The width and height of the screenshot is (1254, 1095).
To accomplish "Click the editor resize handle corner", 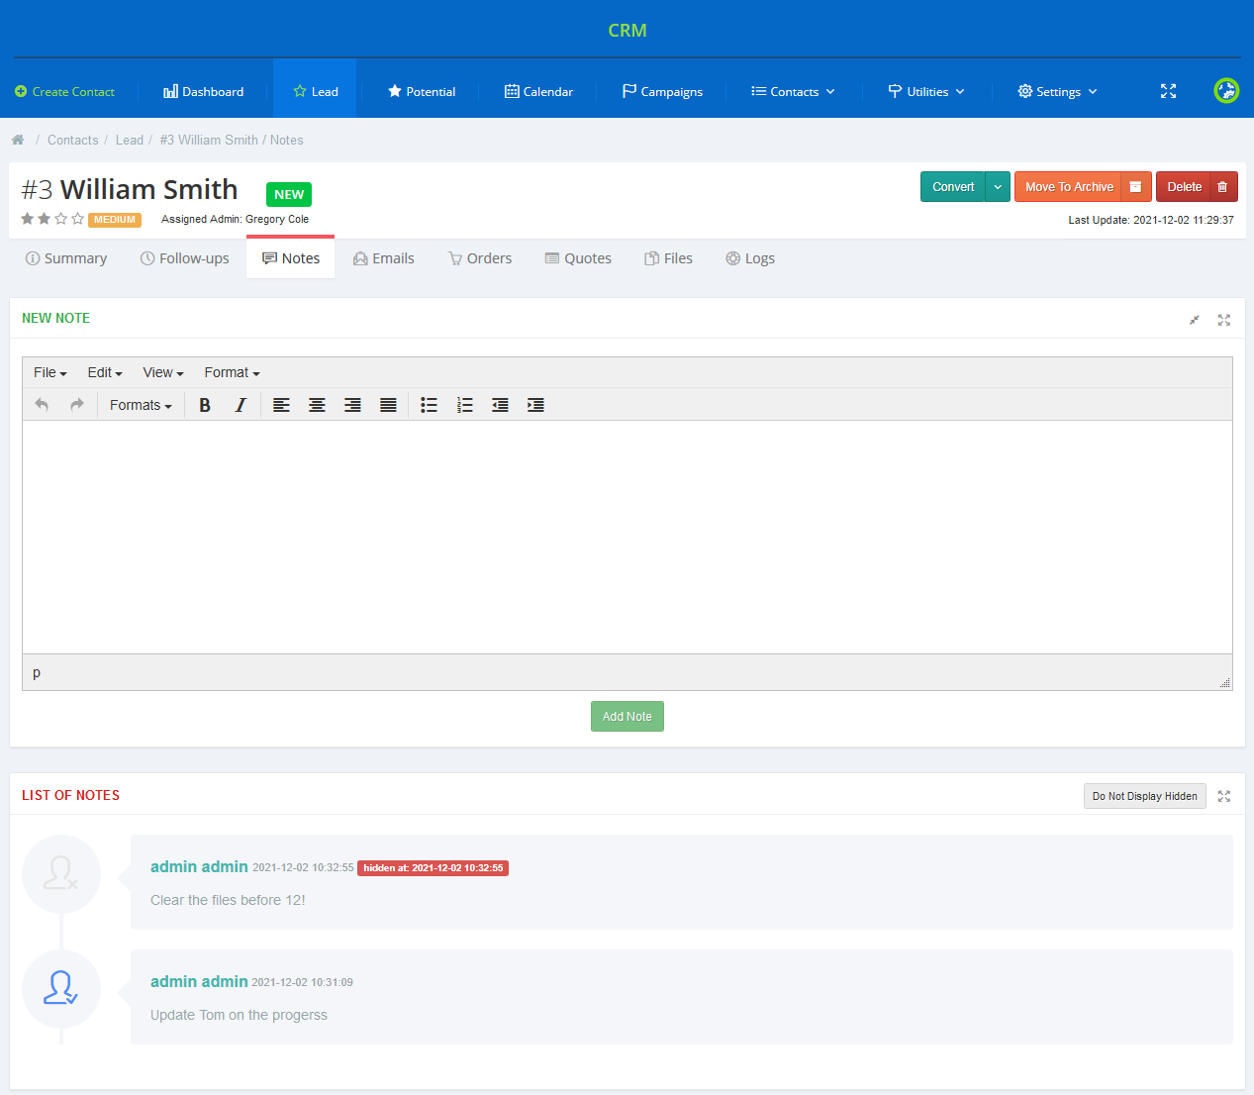I will pyautogui.click(x=1225, y=683).
